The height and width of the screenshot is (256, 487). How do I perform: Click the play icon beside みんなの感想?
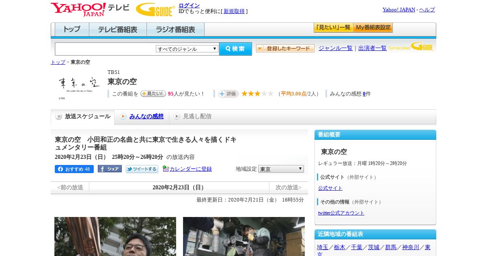point(123,117)
